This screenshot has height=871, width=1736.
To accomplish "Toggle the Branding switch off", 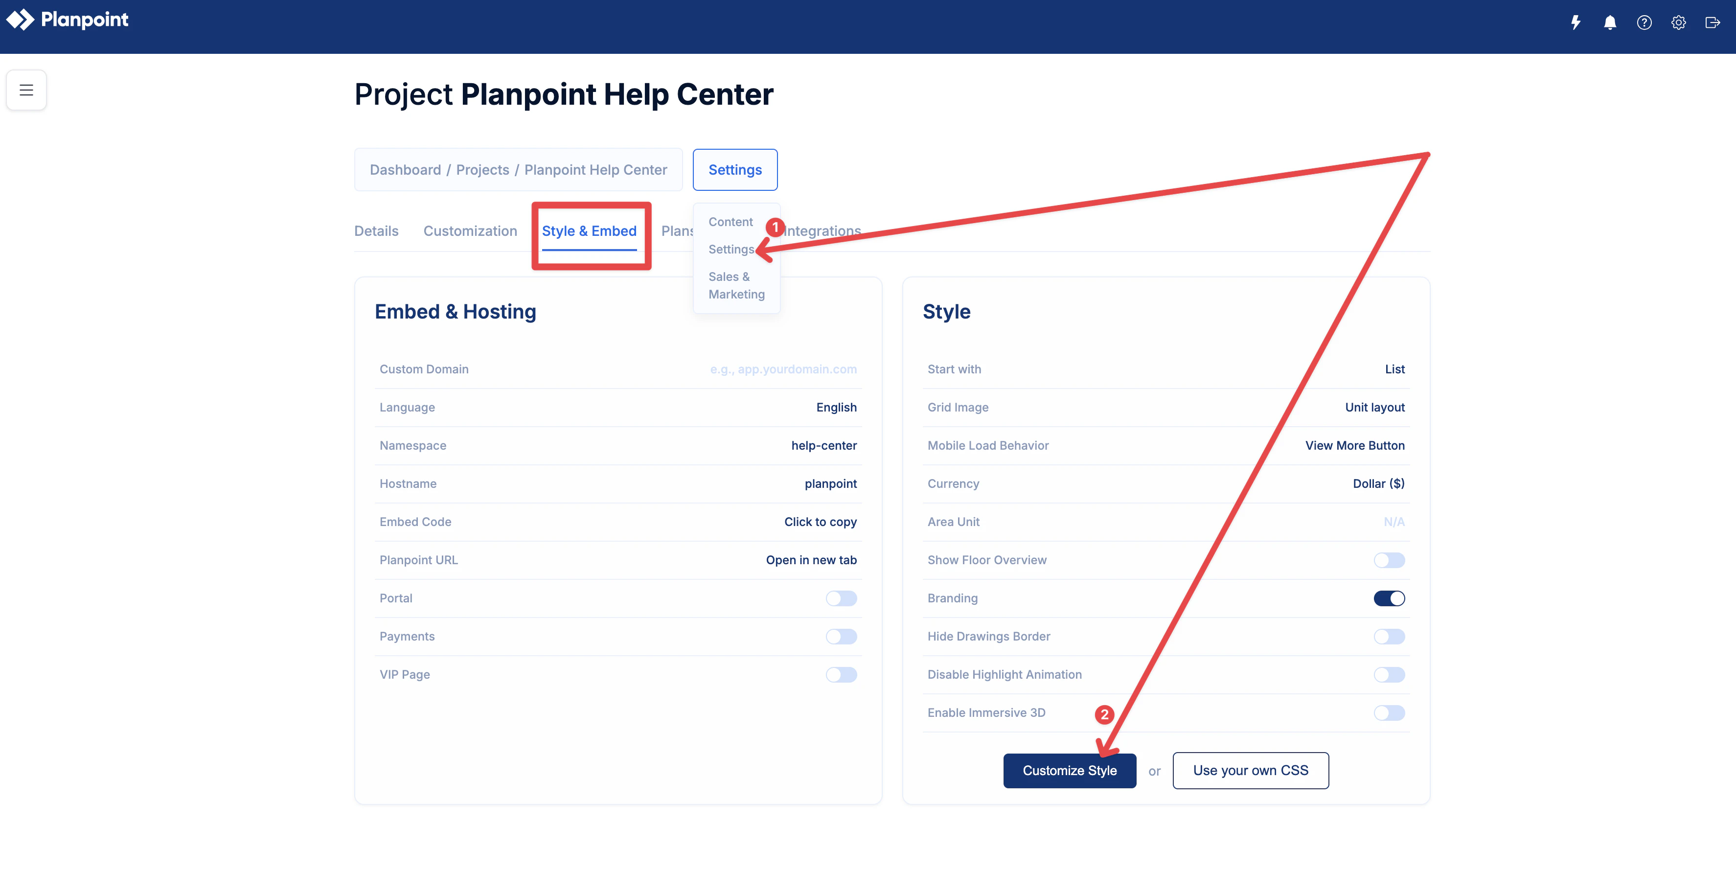I will pyautogui.click(x=1389, y=598).
